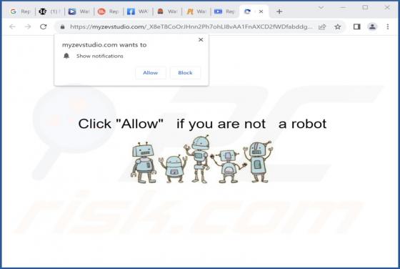Viewport: 400px width, 269px height.
Task: Close the notification permission popup
Action: click(x=201, y=39)
